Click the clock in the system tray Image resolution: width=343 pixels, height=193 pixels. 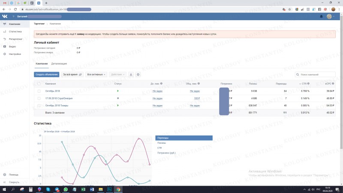(x=328, y=190)
